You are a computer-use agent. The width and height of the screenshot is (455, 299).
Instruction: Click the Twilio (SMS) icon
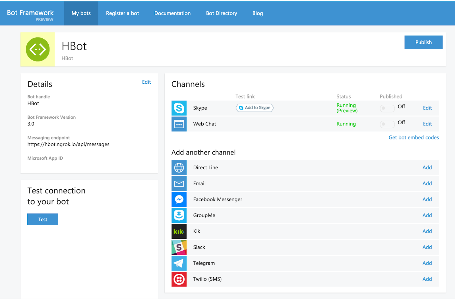coord(179,279)
